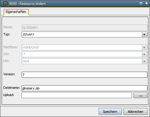The width and height of the screenshot is (150, 117).
Task: Click the X64 HW combo box
Action: 84,61
